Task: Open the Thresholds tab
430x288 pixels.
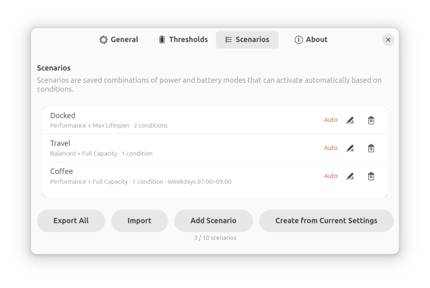Action: 183,40
